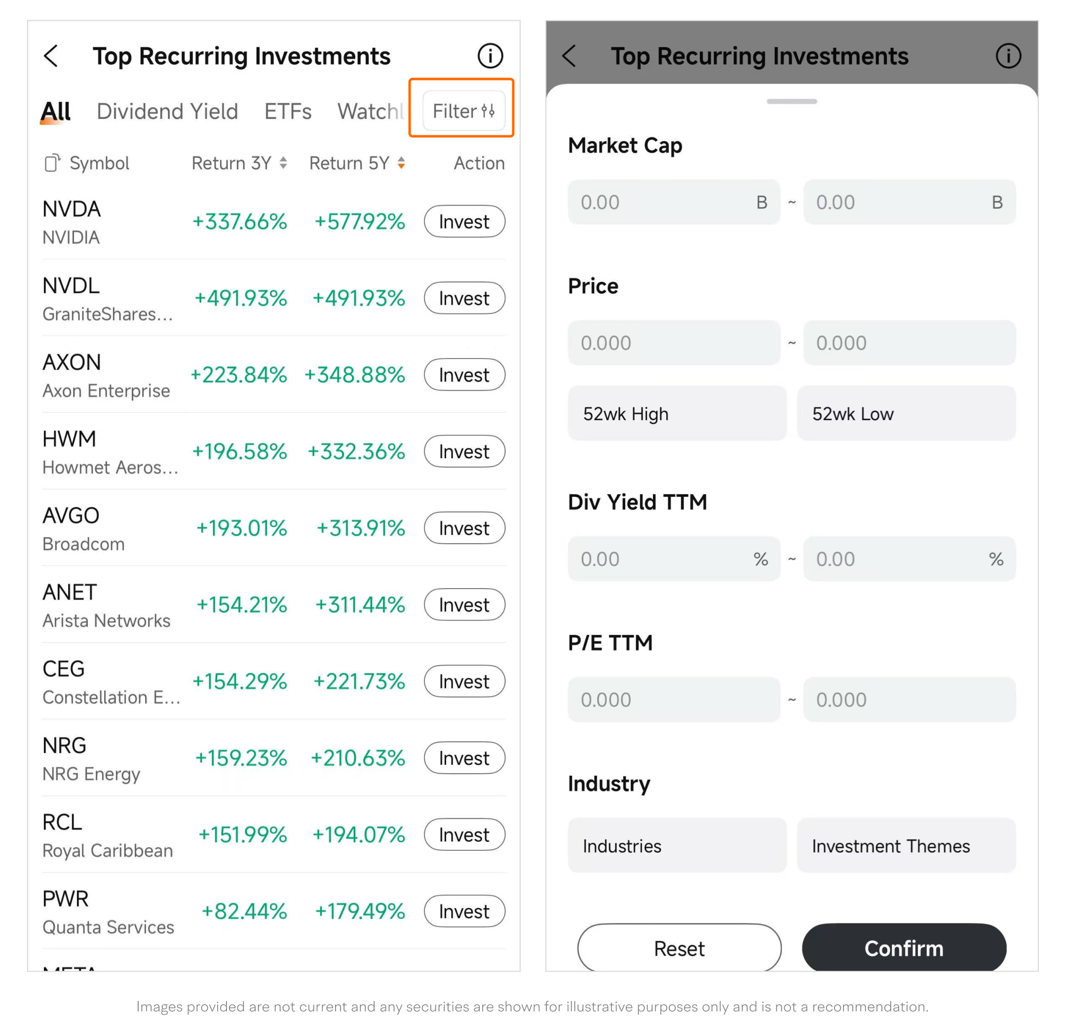
Task: Switch to the Dividend Yield tab
Action: click(x=167, y=112)
